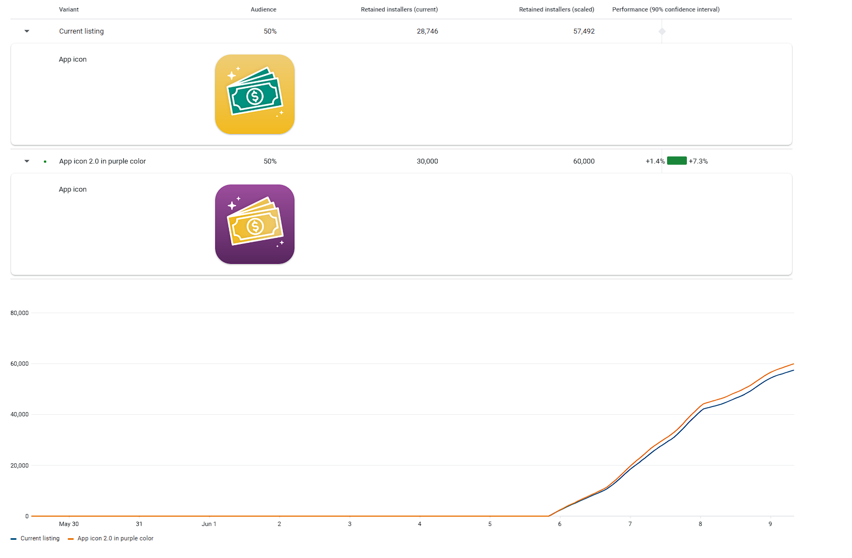Image resolution: width=852 pixels, height=558 pixels.
Task: Click the 40,000 y-axis label
Action: point(19,414)
